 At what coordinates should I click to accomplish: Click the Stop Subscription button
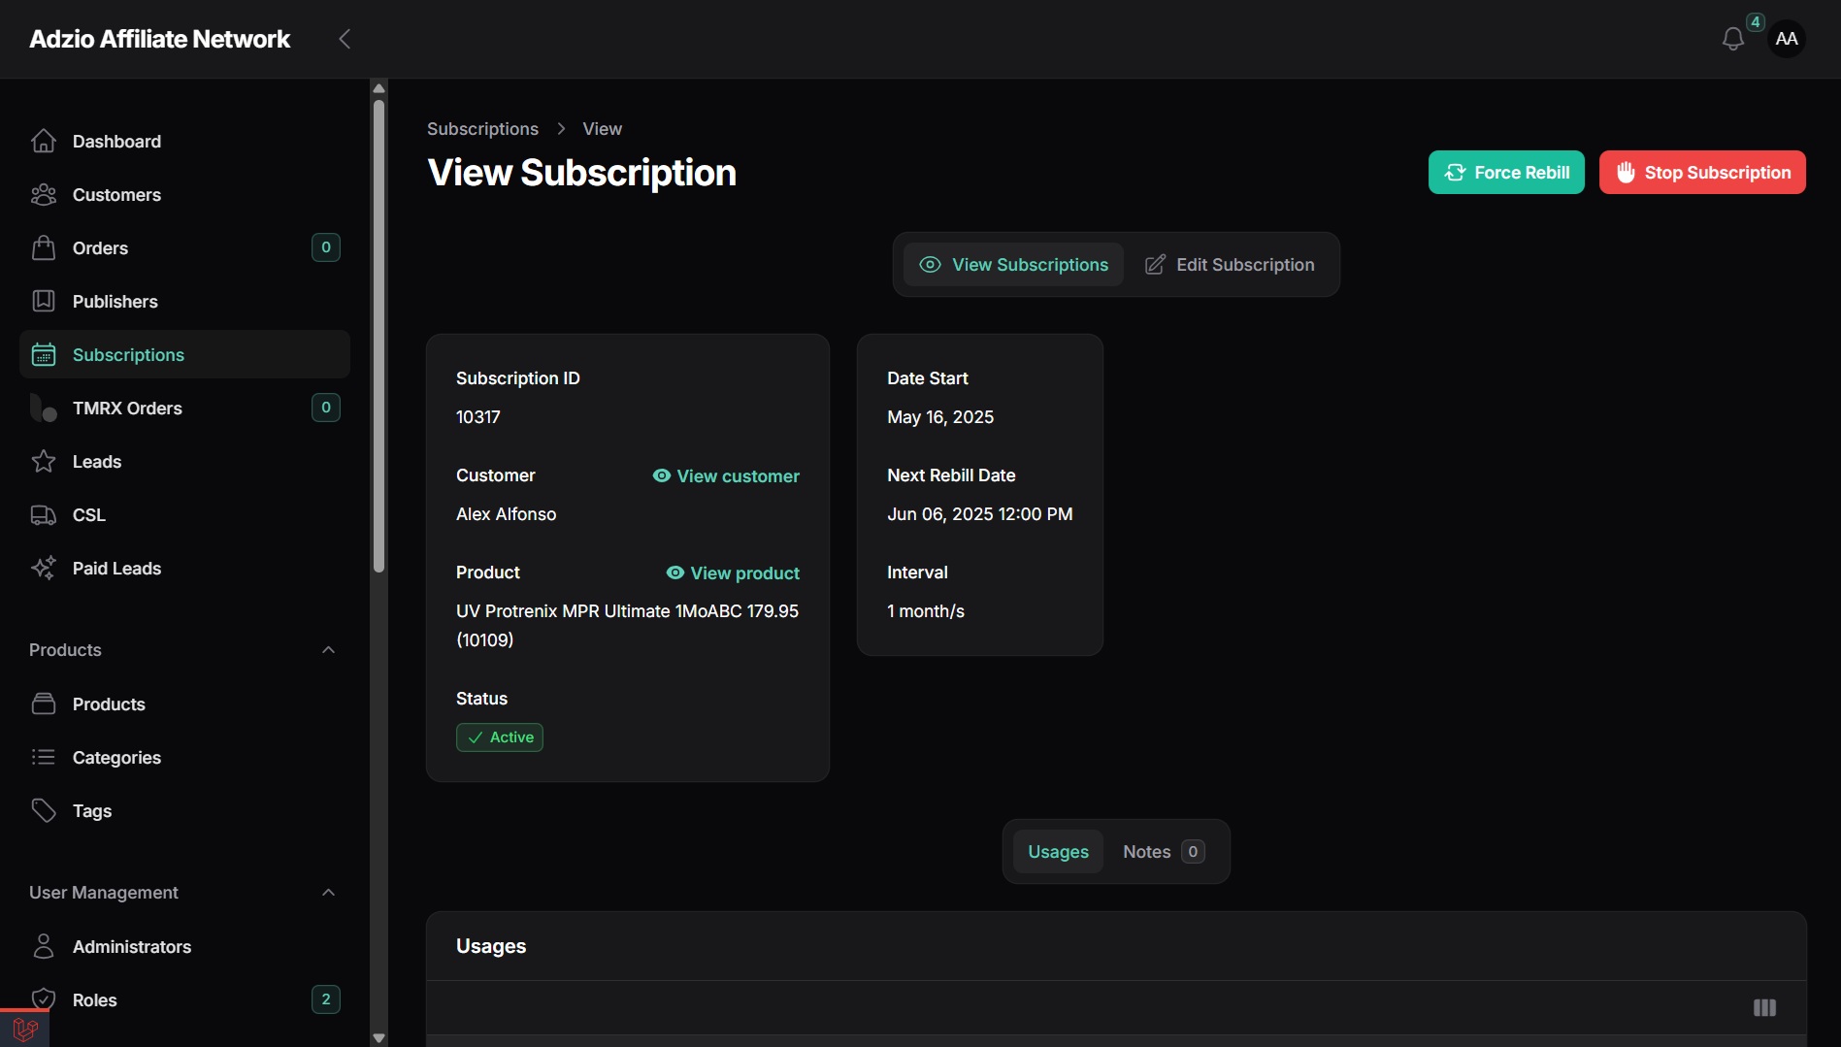click(x=1702, y=172)
